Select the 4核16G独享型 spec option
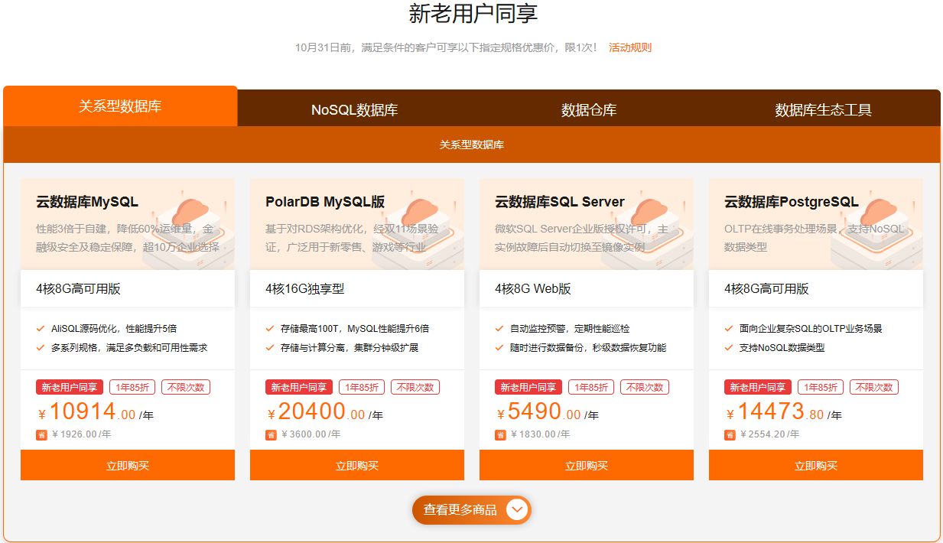 click(357, 288)
